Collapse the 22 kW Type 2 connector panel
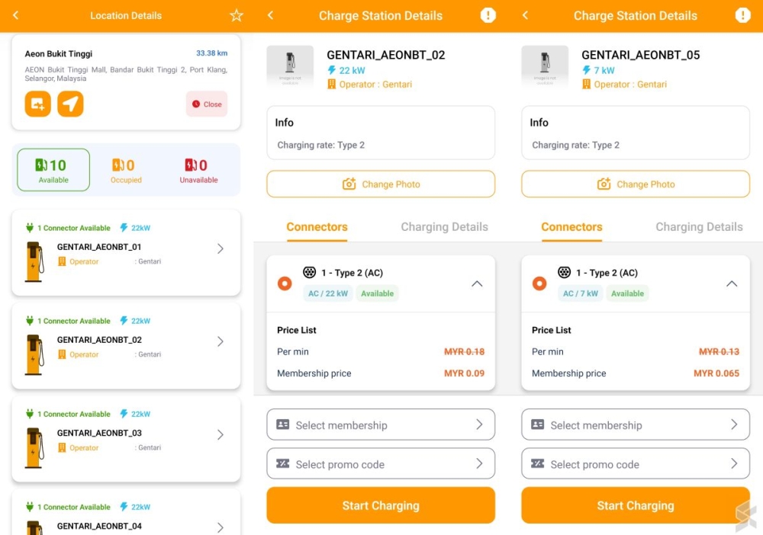 coord(477,284)
